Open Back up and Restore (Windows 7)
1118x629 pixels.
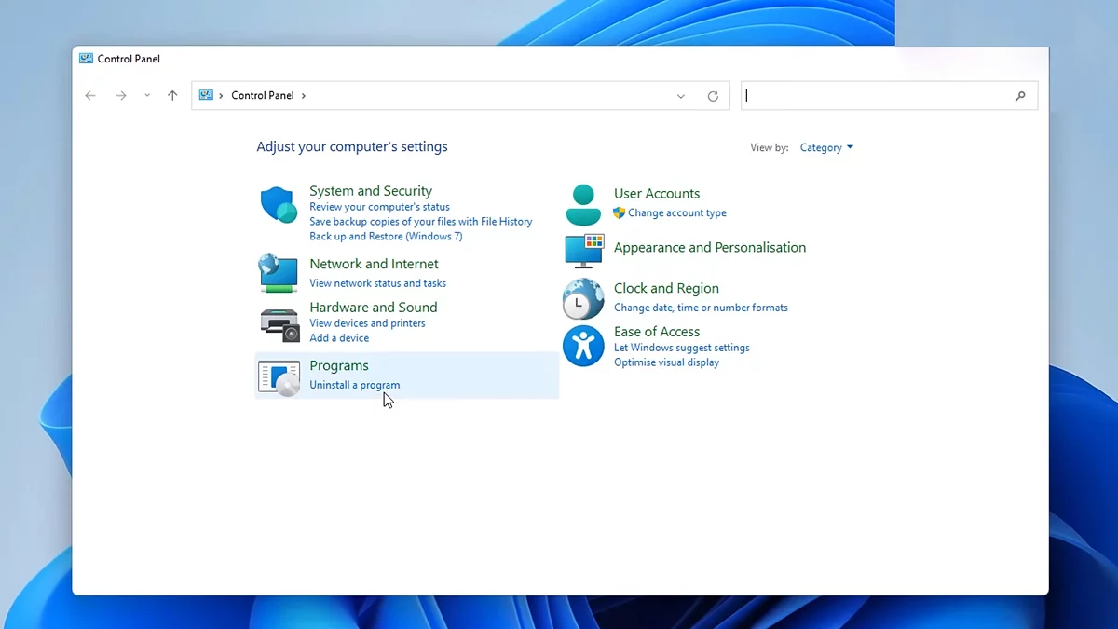(x=386, y=237)
